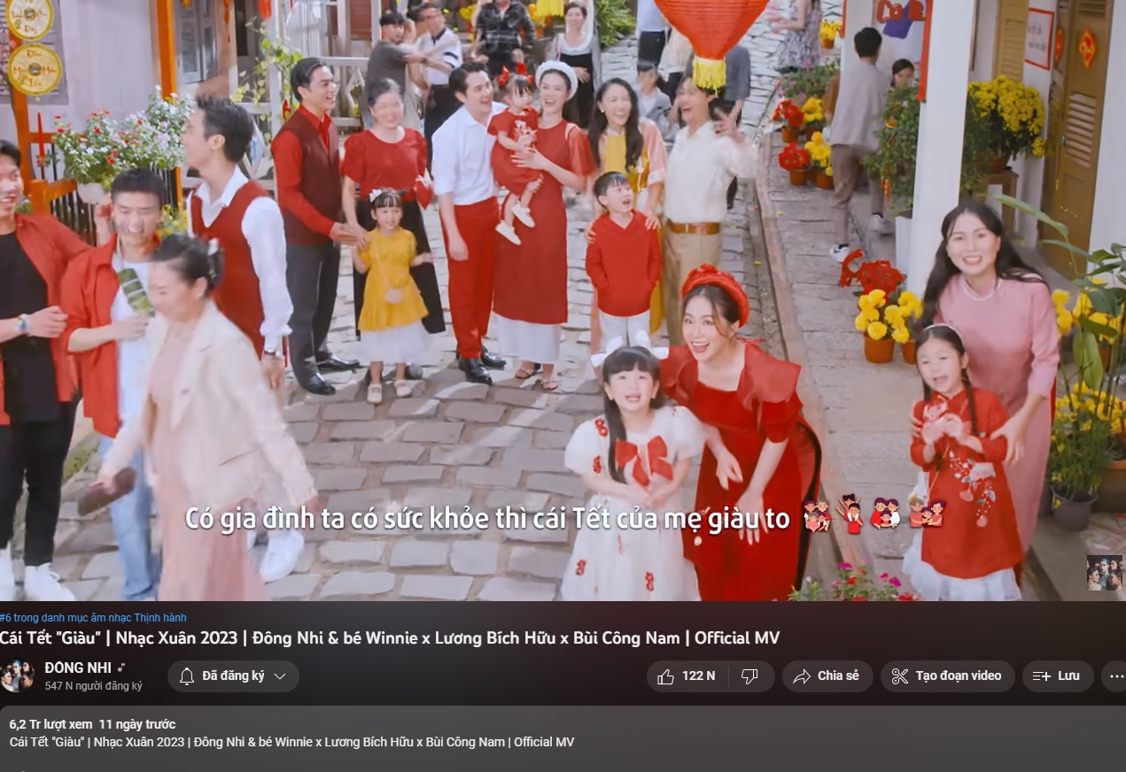The width and height of the screenshot is (1126, 772).
Task: Click the thumbs-down dislike icon
Action: [x=750, y=675]
